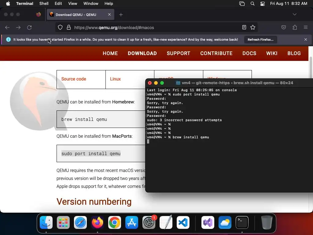The image size is (313, 235).
Task: Click the date and time in menu bar
Action: tap(289, 3)
